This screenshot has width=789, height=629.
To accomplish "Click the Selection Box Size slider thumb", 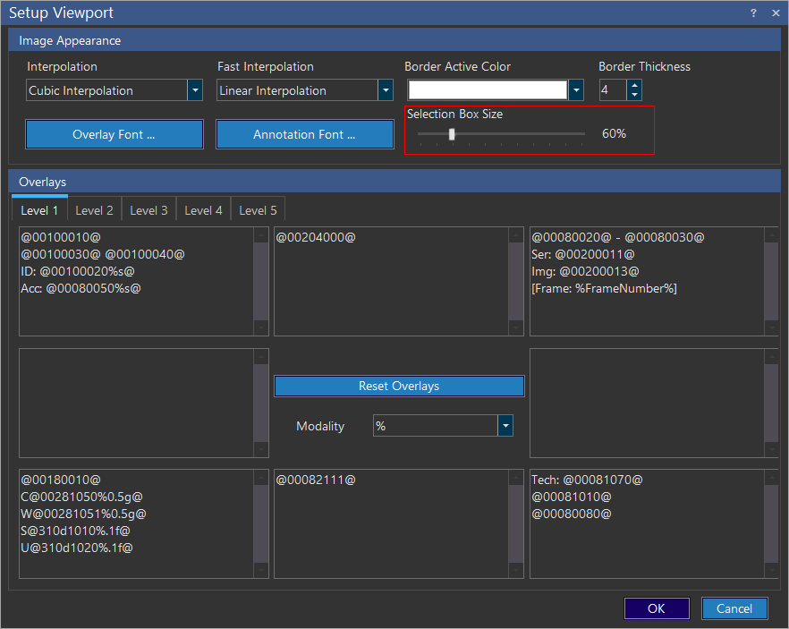I will (452, 134).
